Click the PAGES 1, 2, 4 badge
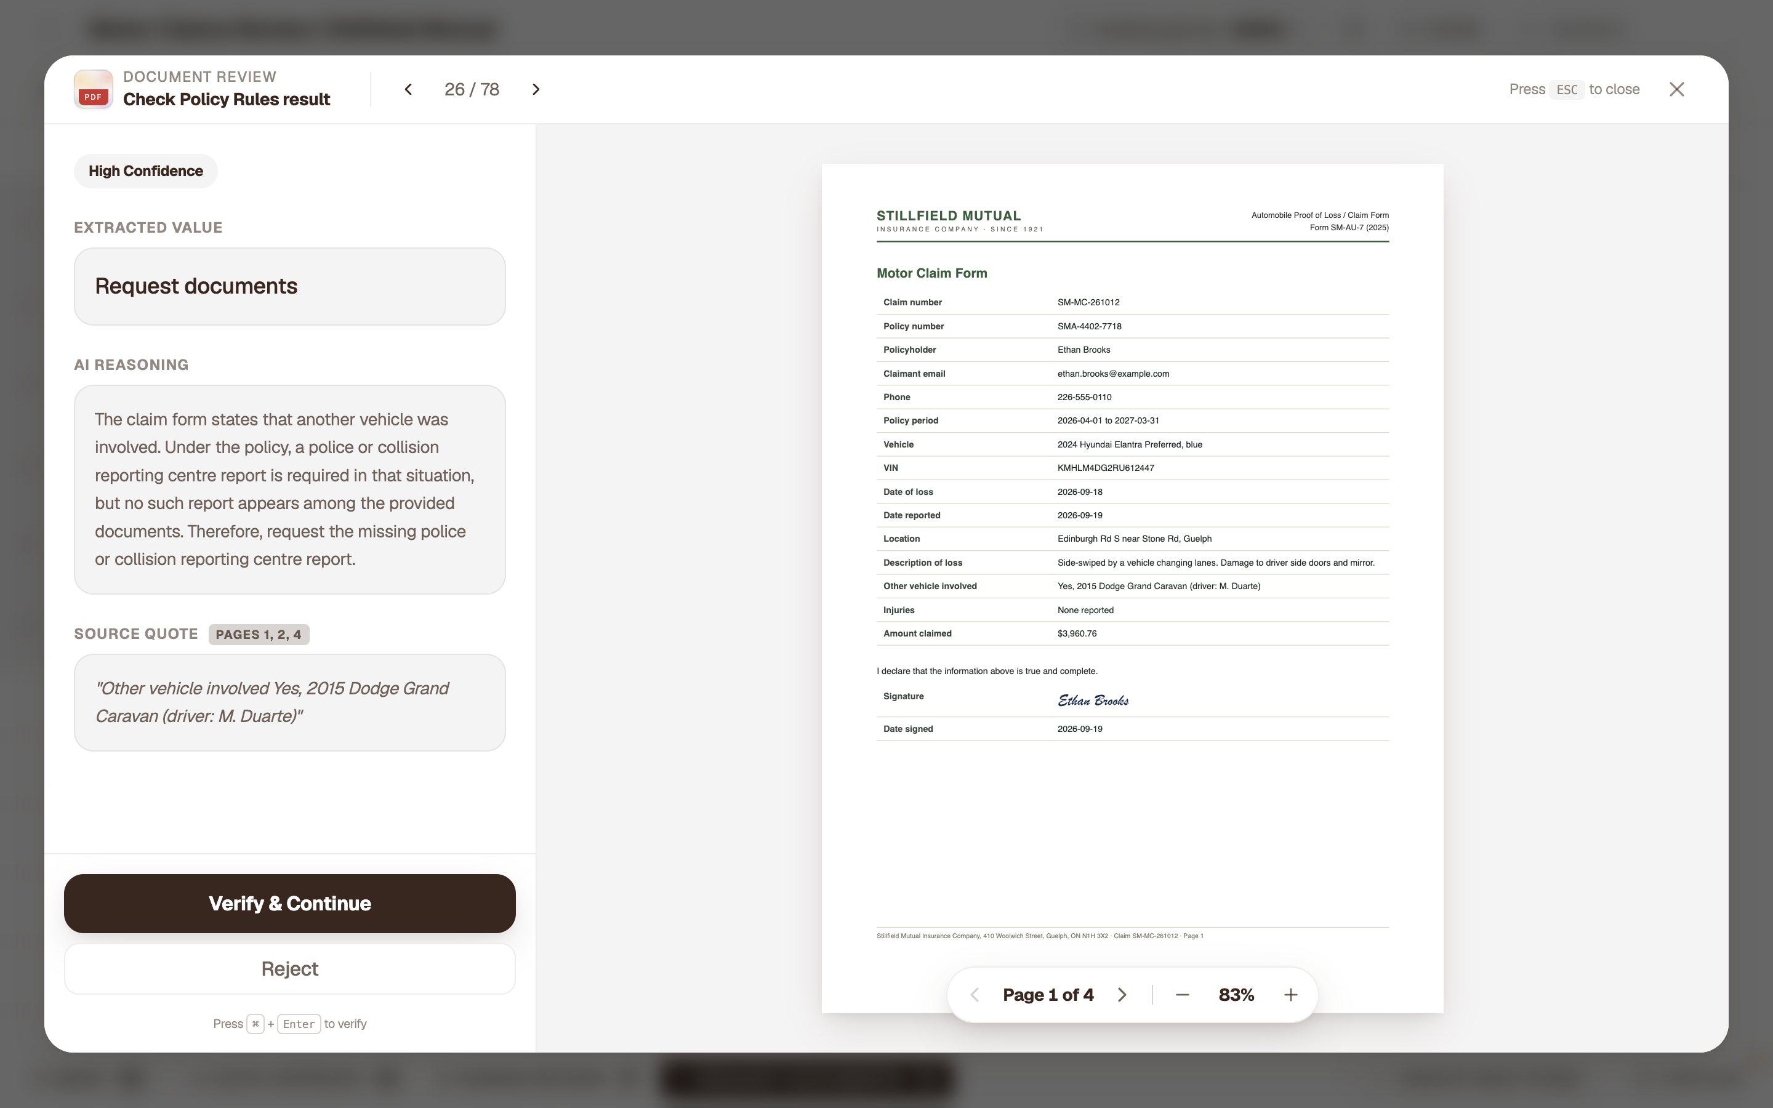The height and width of the screenshot is (1108, 1773). click(x=259, y=635)
